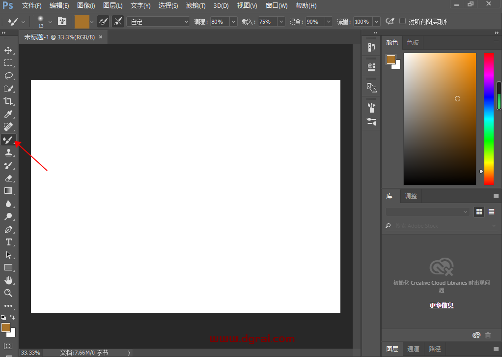Expand the 流量 flow value dropdown
The image size is (502, 357).
click(376, 22)
